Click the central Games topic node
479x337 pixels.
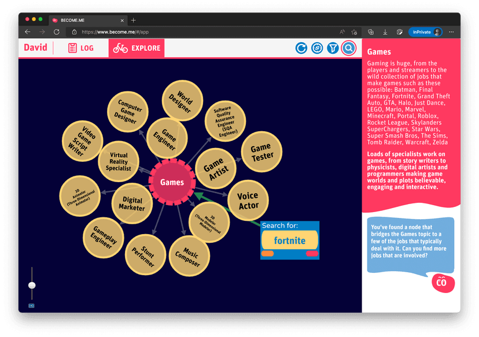click(x=172, y=182)
